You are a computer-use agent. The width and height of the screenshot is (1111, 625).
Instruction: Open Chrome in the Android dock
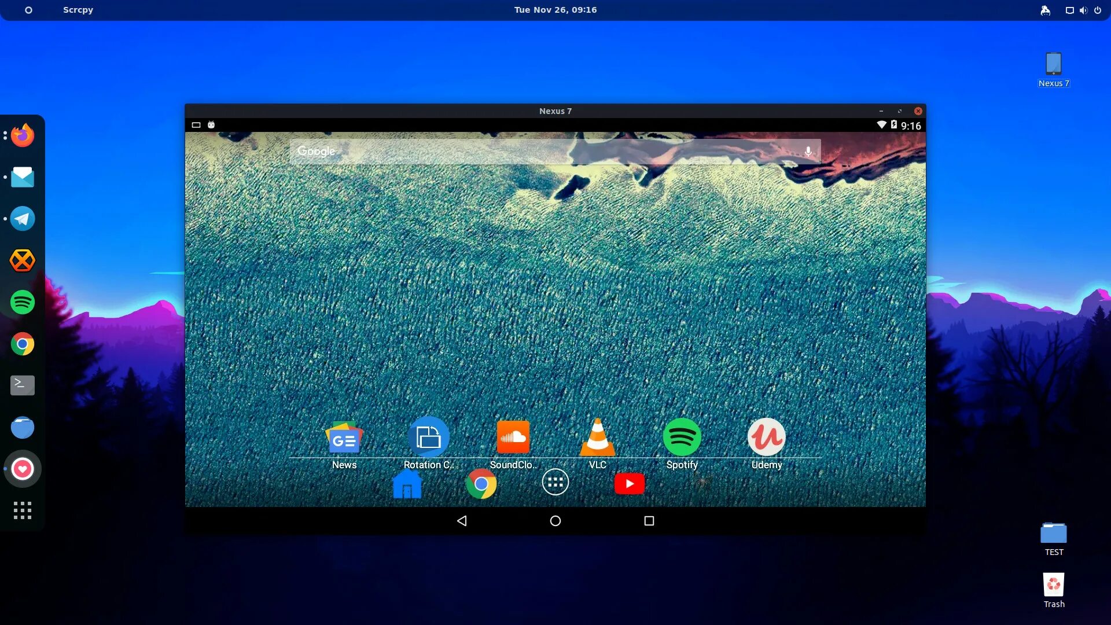point(481,484)
